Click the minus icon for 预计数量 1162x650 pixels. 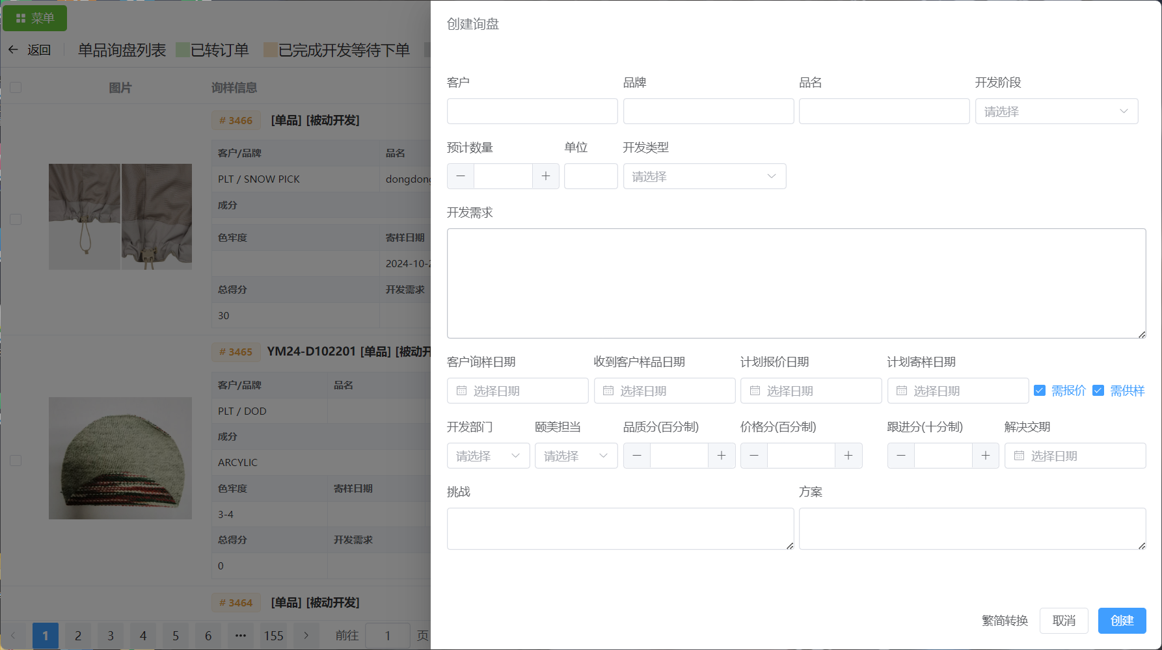coord(461,176)
